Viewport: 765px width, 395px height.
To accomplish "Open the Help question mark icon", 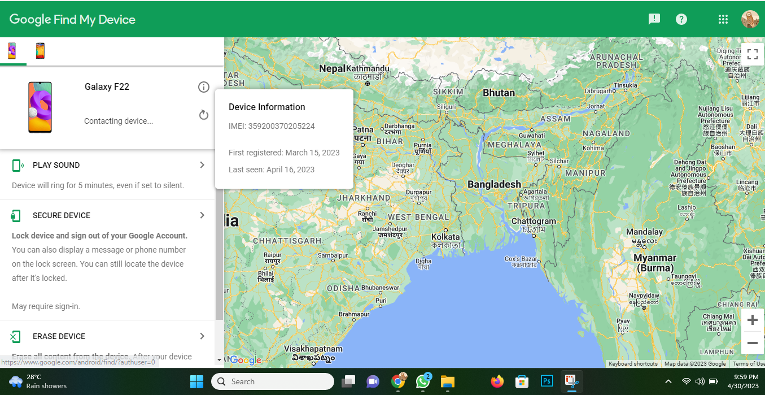I will (681, 19).
